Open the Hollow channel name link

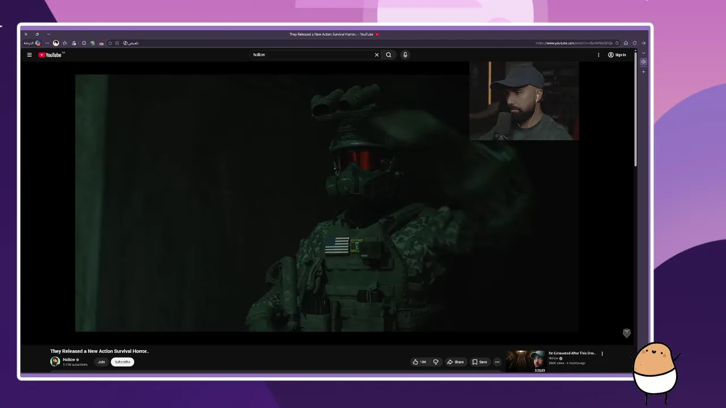coord(69,359)
